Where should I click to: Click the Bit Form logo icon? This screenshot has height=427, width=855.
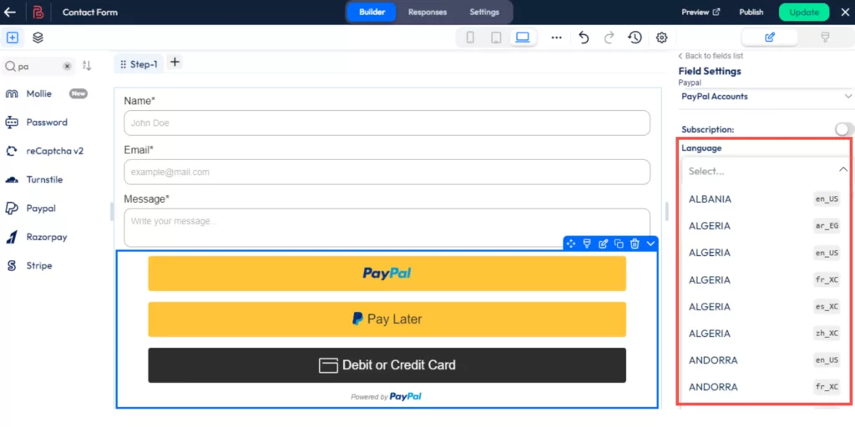38,12
